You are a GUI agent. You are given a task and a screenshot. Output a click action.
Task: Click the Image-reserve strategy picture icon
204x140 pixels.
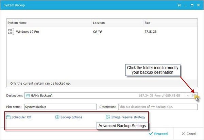(108, 117)
